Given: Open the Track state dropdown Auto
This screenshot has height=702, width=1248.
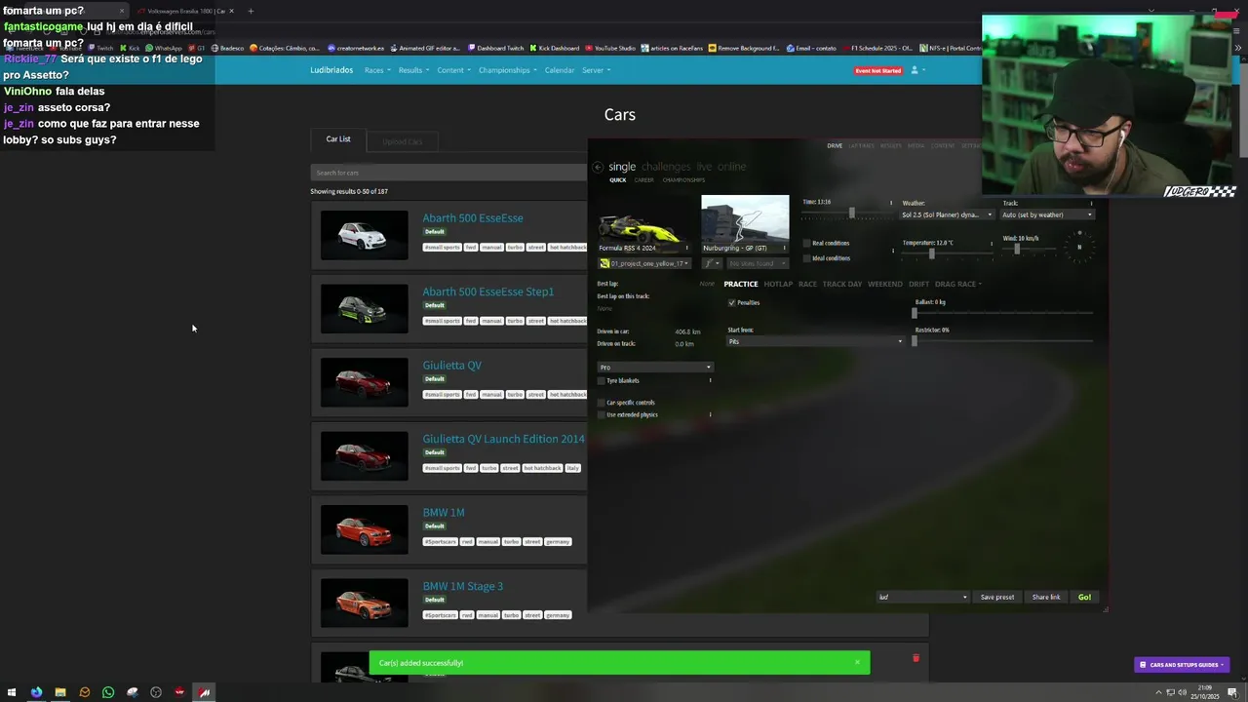Looking at the screenshot, I should tap(1047, 214).
